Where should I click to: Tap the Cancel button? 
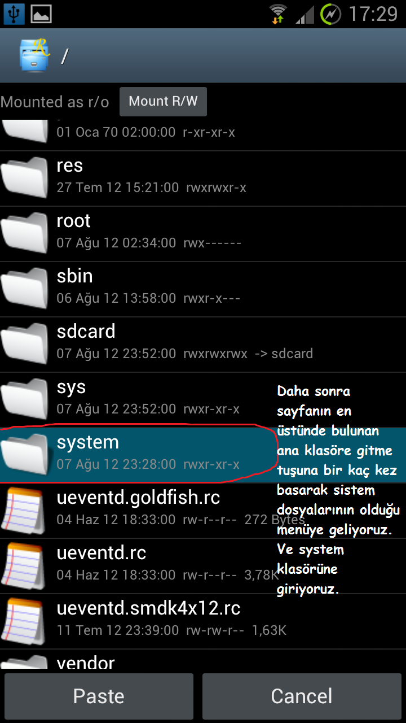[302, 696]
